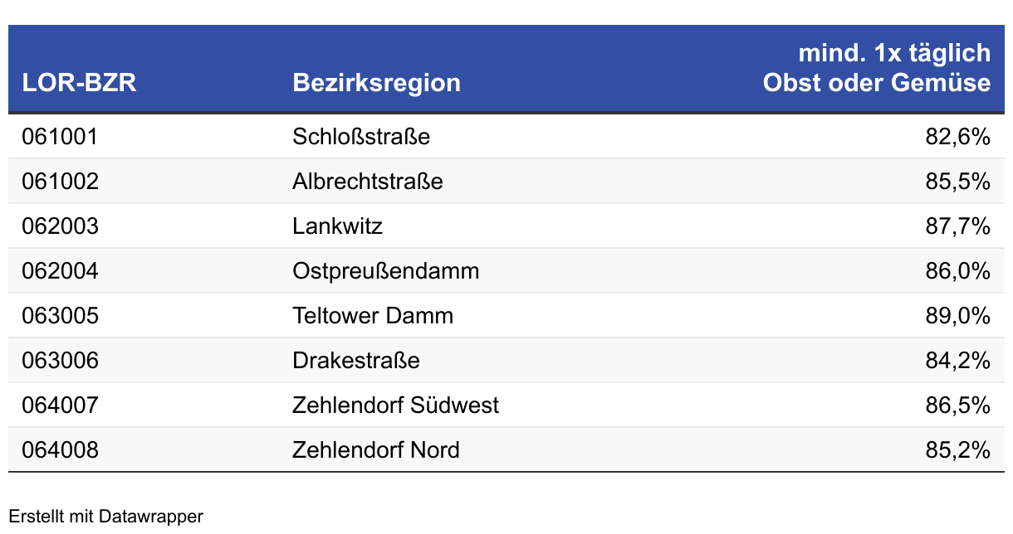Click the 82,6% value
The height and width of the screenshot is (534, 1013).
click(x=958, y=137)
